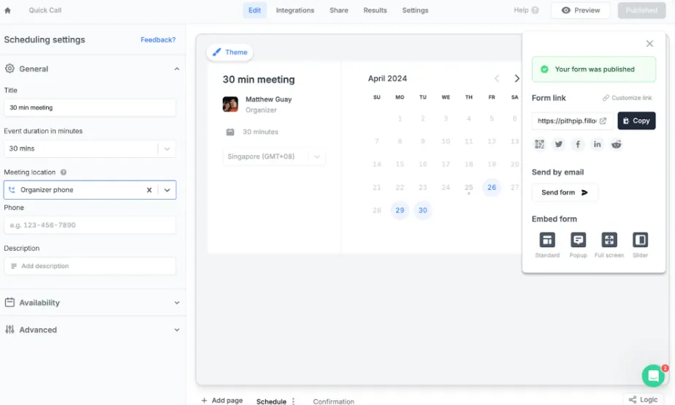Click the Help label

point(521,10)
